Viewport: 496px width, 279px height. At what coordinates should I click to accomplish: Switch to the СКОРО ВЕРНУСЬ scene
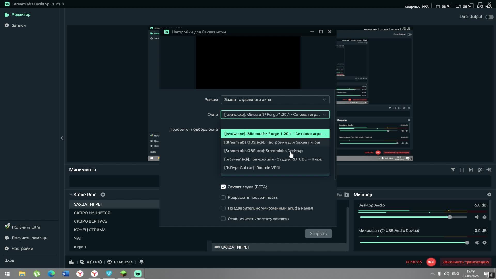click(114, 221)
